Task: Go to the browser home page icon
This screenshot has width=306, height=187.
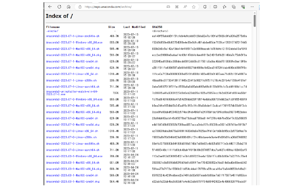Action: click(68, 7)
